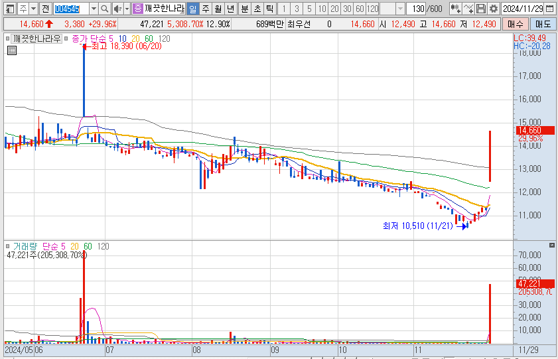Click the speaker sound icon

pyautogui.click(x=117, y=9)
